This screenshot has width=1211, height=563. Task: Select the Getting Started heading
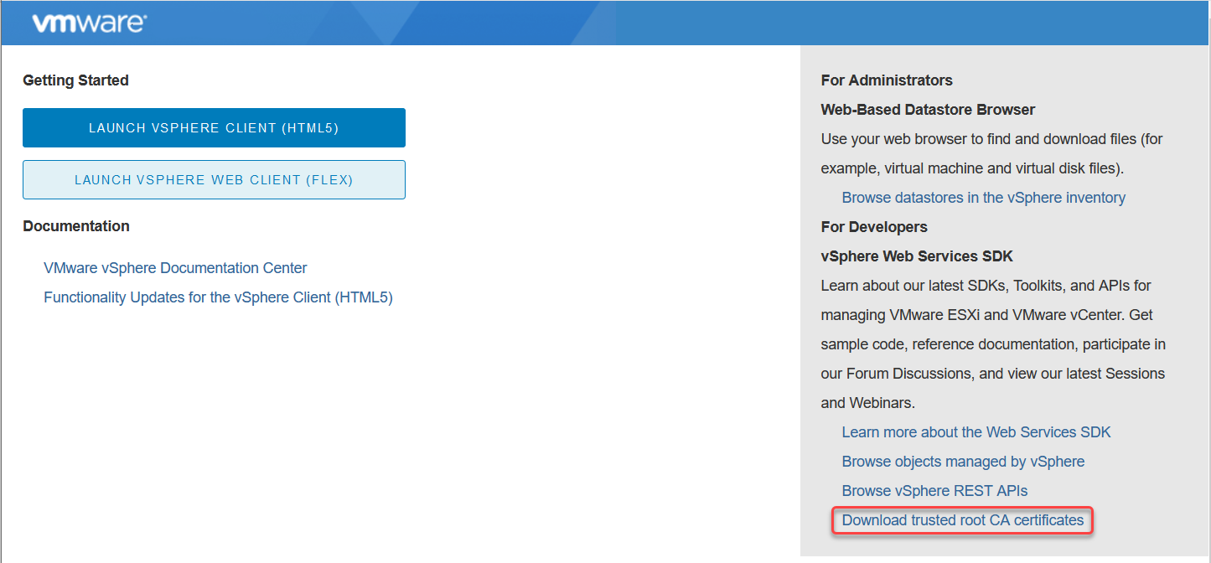[75, 80]
